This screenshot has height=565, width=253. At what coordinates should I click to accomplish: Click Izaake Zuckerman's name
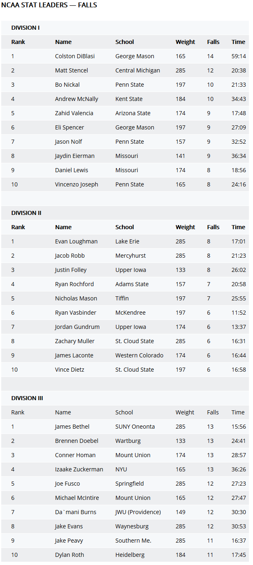coord(79,469)
